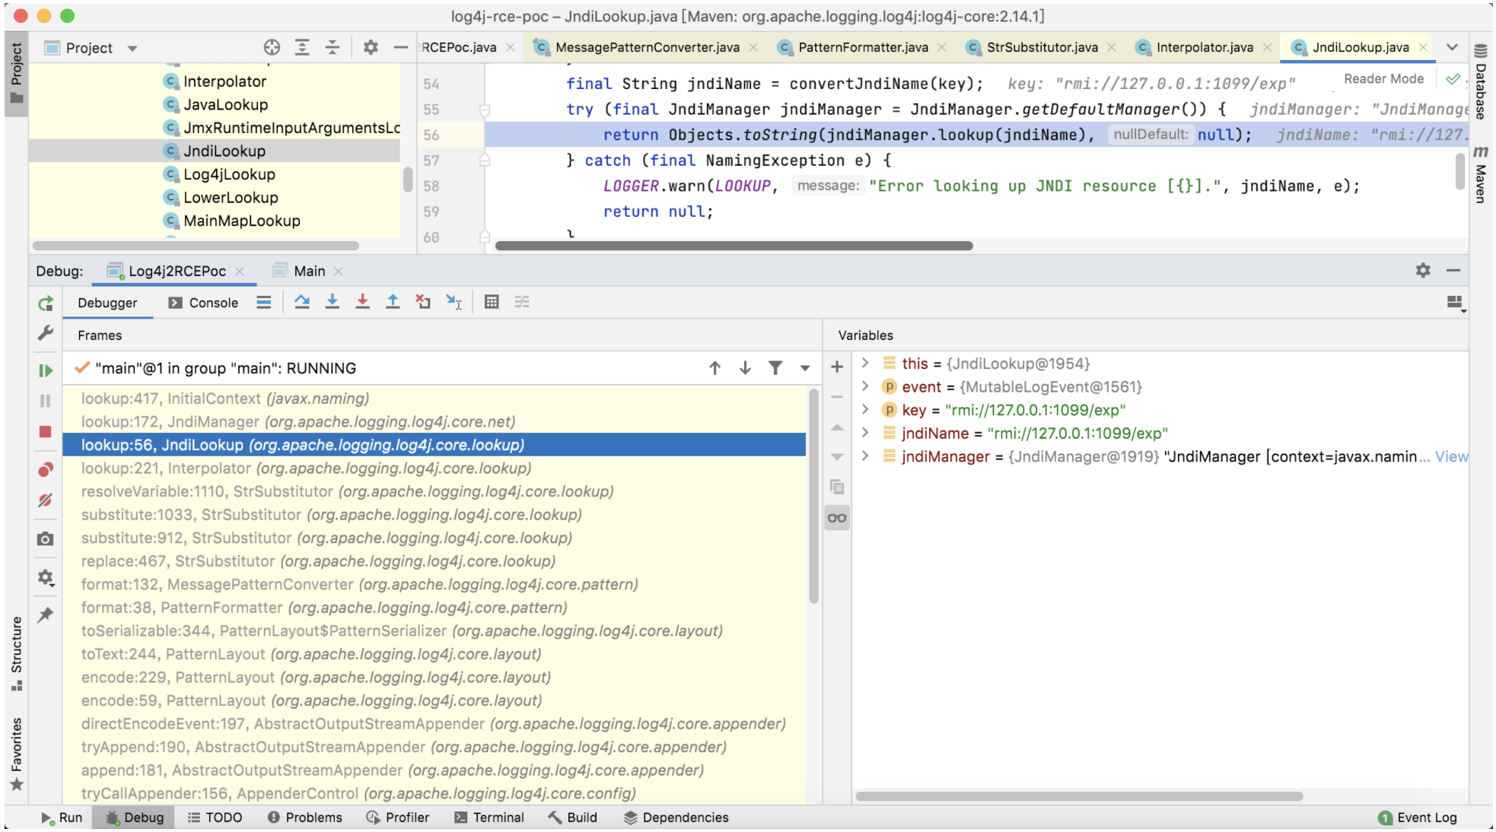This screenshot has width=1496, height=832.
Task: Add new watch with plus icon
Action: coord(837,367)
